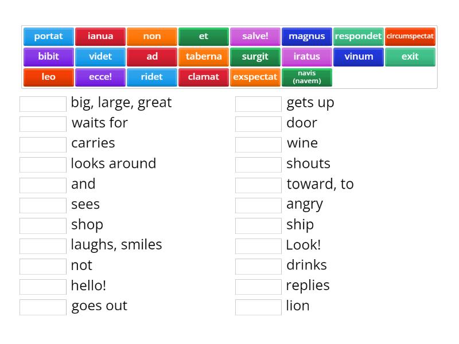Click the 'ecce!' word tile

point(100,77)
